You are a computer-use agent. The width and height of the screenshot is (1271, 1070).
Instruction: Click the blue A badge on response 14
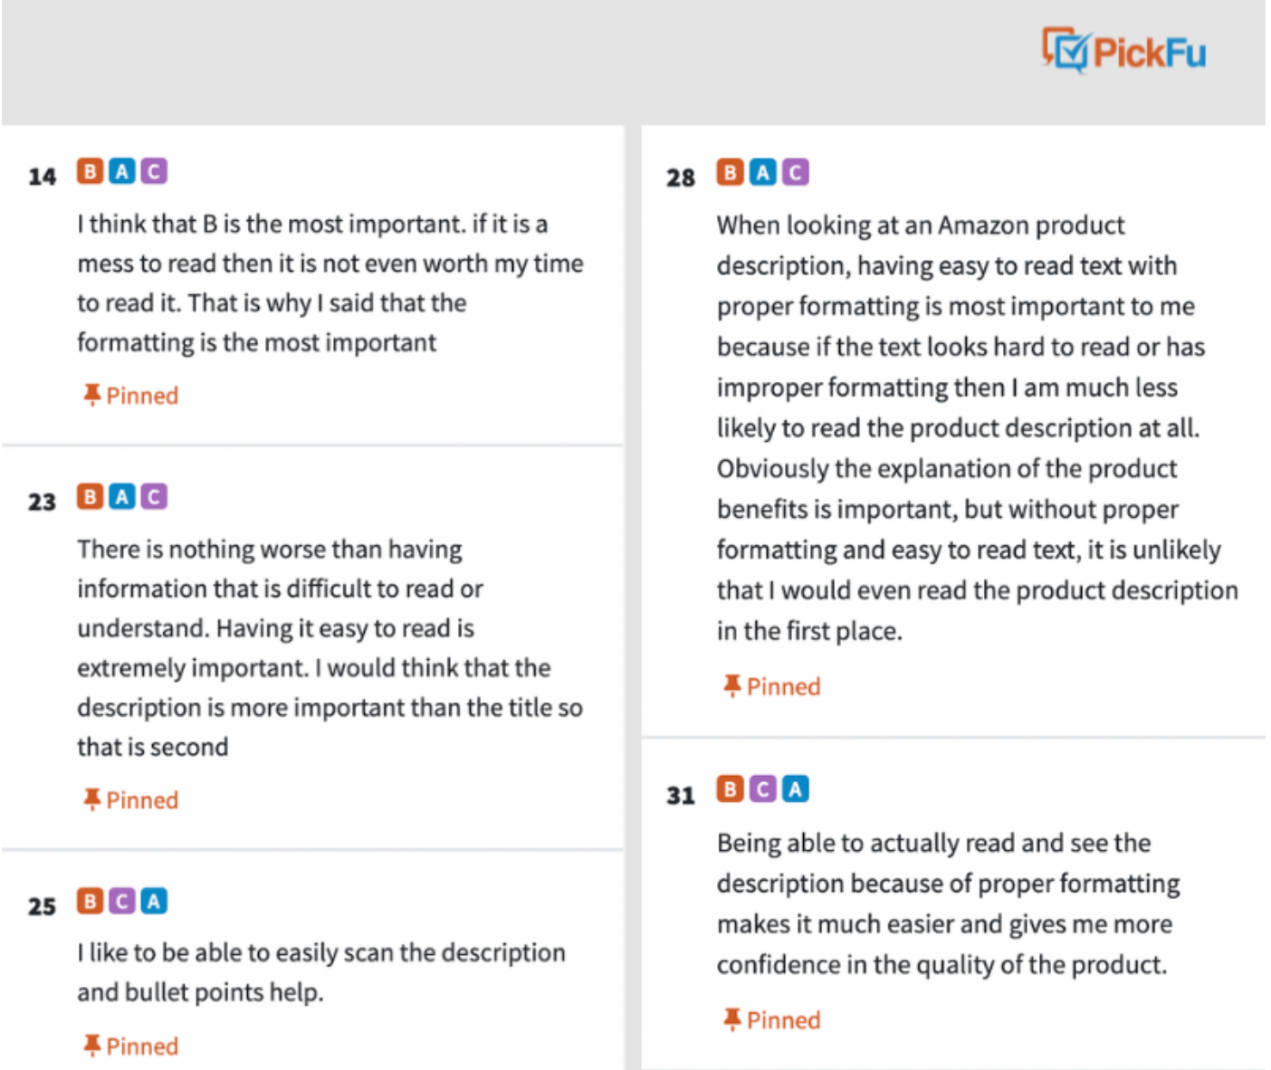point(122,171)
